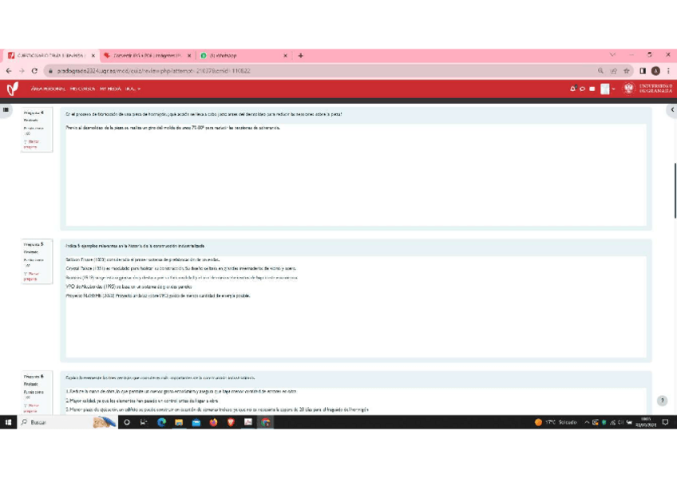Switch to the Convertir JPG a PDF tab

147,56
